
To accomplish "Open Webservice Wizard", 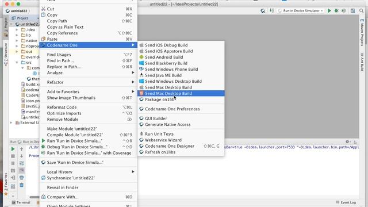I will coord(181,140).
